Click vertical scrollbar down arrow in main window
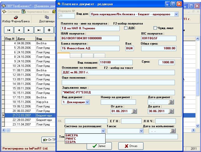201x152 pixels. coord(197,126)
